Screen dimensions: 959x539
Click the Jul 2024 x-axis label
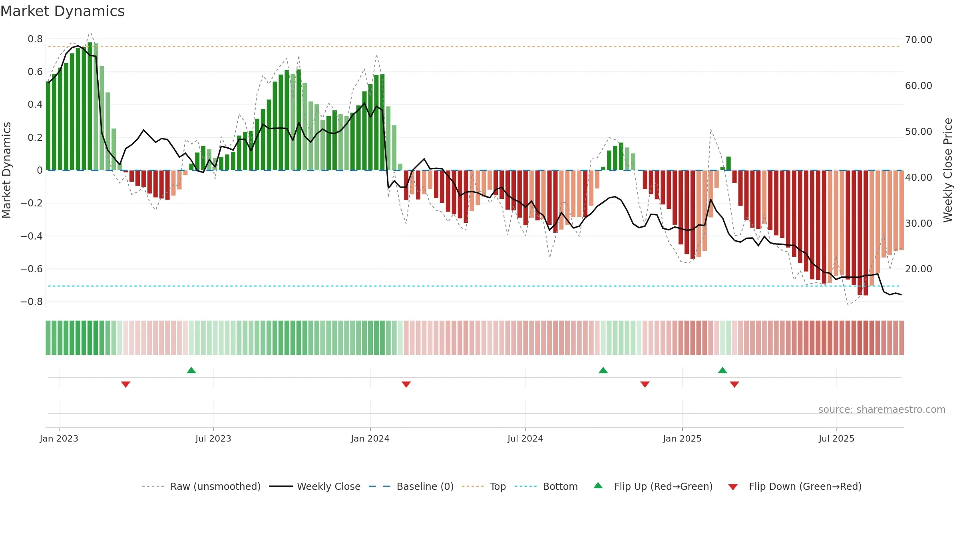tap(525, 438)
